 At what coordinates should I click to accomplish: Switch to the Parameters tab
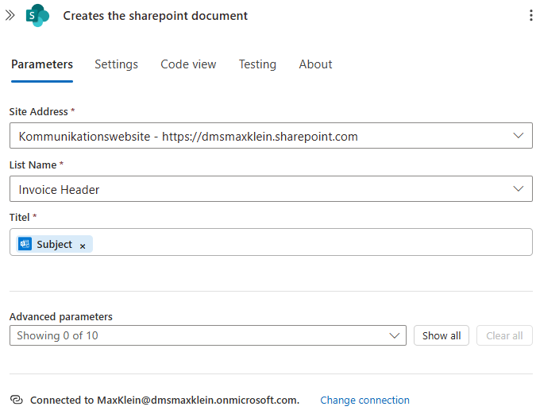pyautogui.click(x=42, y=64)
